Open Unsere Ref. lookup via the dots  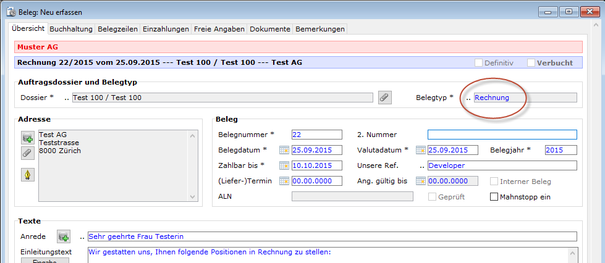(422, 165)
